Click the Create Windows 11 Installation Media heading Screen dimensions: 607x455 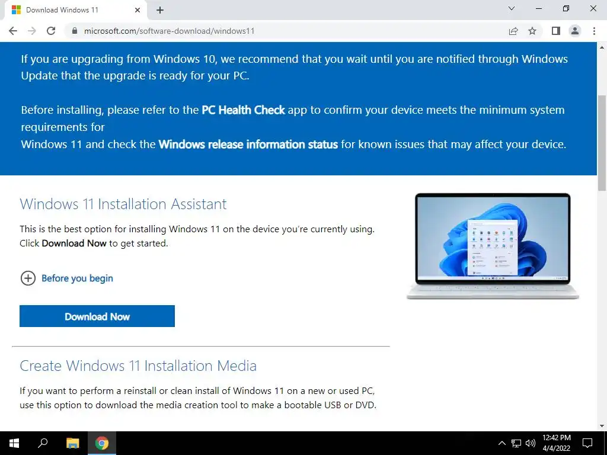pyautogui.click(x=138, y=366)
